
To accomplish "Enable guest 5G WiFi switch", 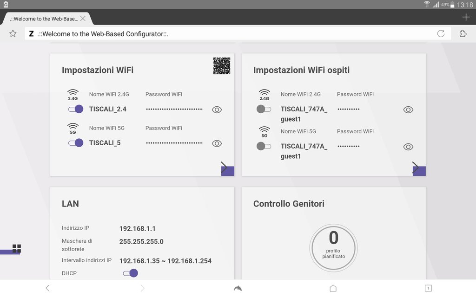I will point(264,146).
